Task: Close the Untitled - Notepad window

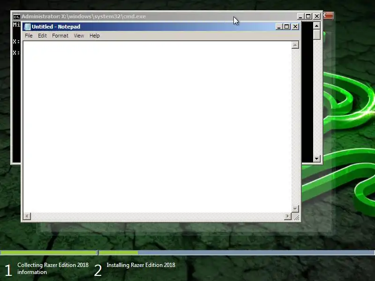Action: coord(295,27)
